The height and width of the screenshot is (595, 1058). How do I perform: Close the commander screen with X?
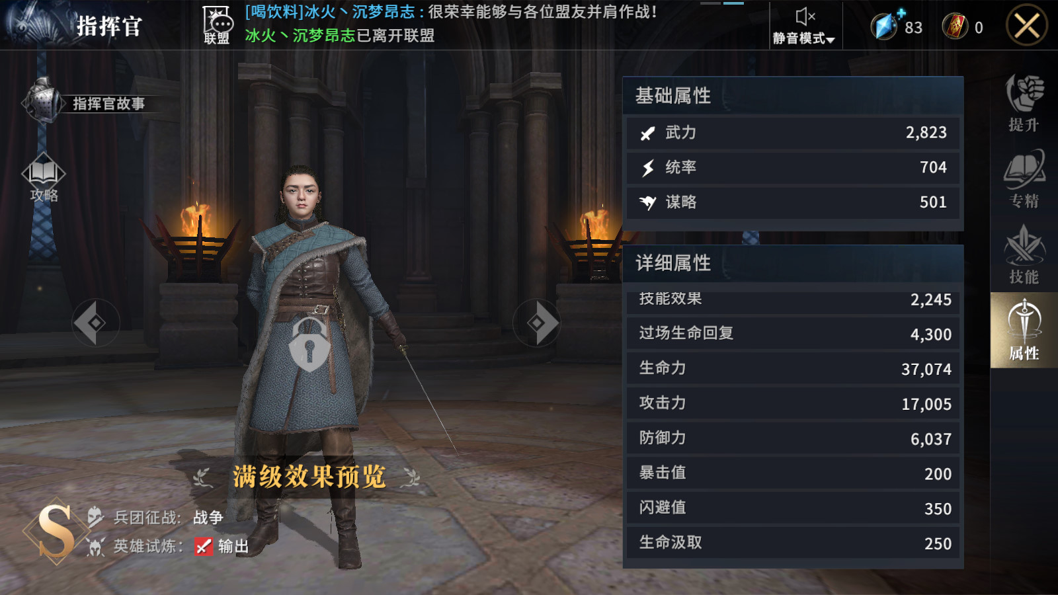[1027, 26]
